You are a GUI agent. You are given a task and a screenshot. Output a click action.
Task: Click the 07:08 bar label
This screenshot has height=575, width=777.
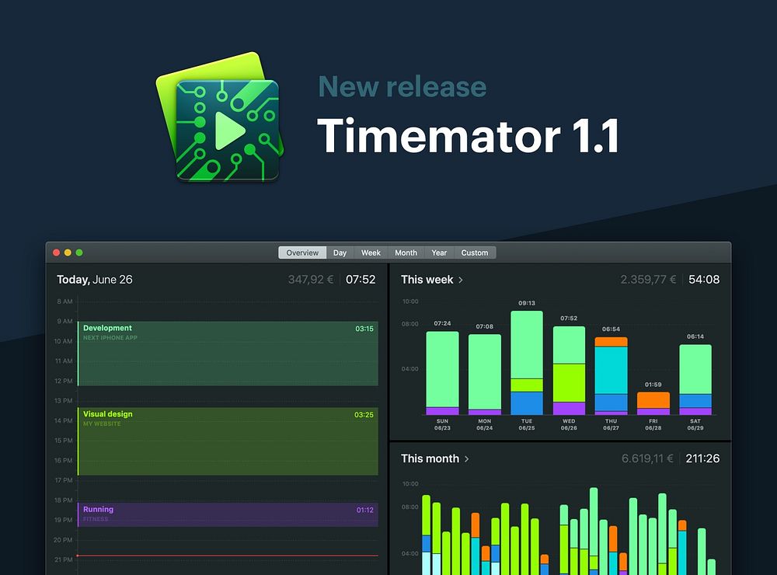[x=485, y=326]
